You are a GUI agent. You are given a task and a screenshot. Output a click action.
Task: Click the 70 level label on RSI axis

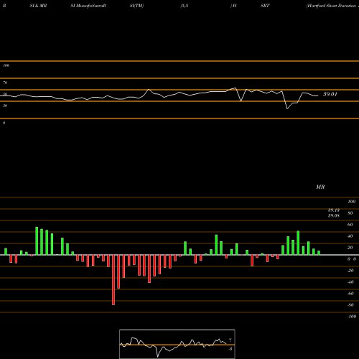tap(5, 83)
